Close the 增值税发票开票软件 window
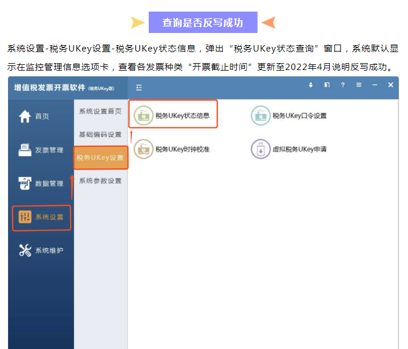Image resolution: width=408 pixels, height=349 pixels. pos(391,85)
